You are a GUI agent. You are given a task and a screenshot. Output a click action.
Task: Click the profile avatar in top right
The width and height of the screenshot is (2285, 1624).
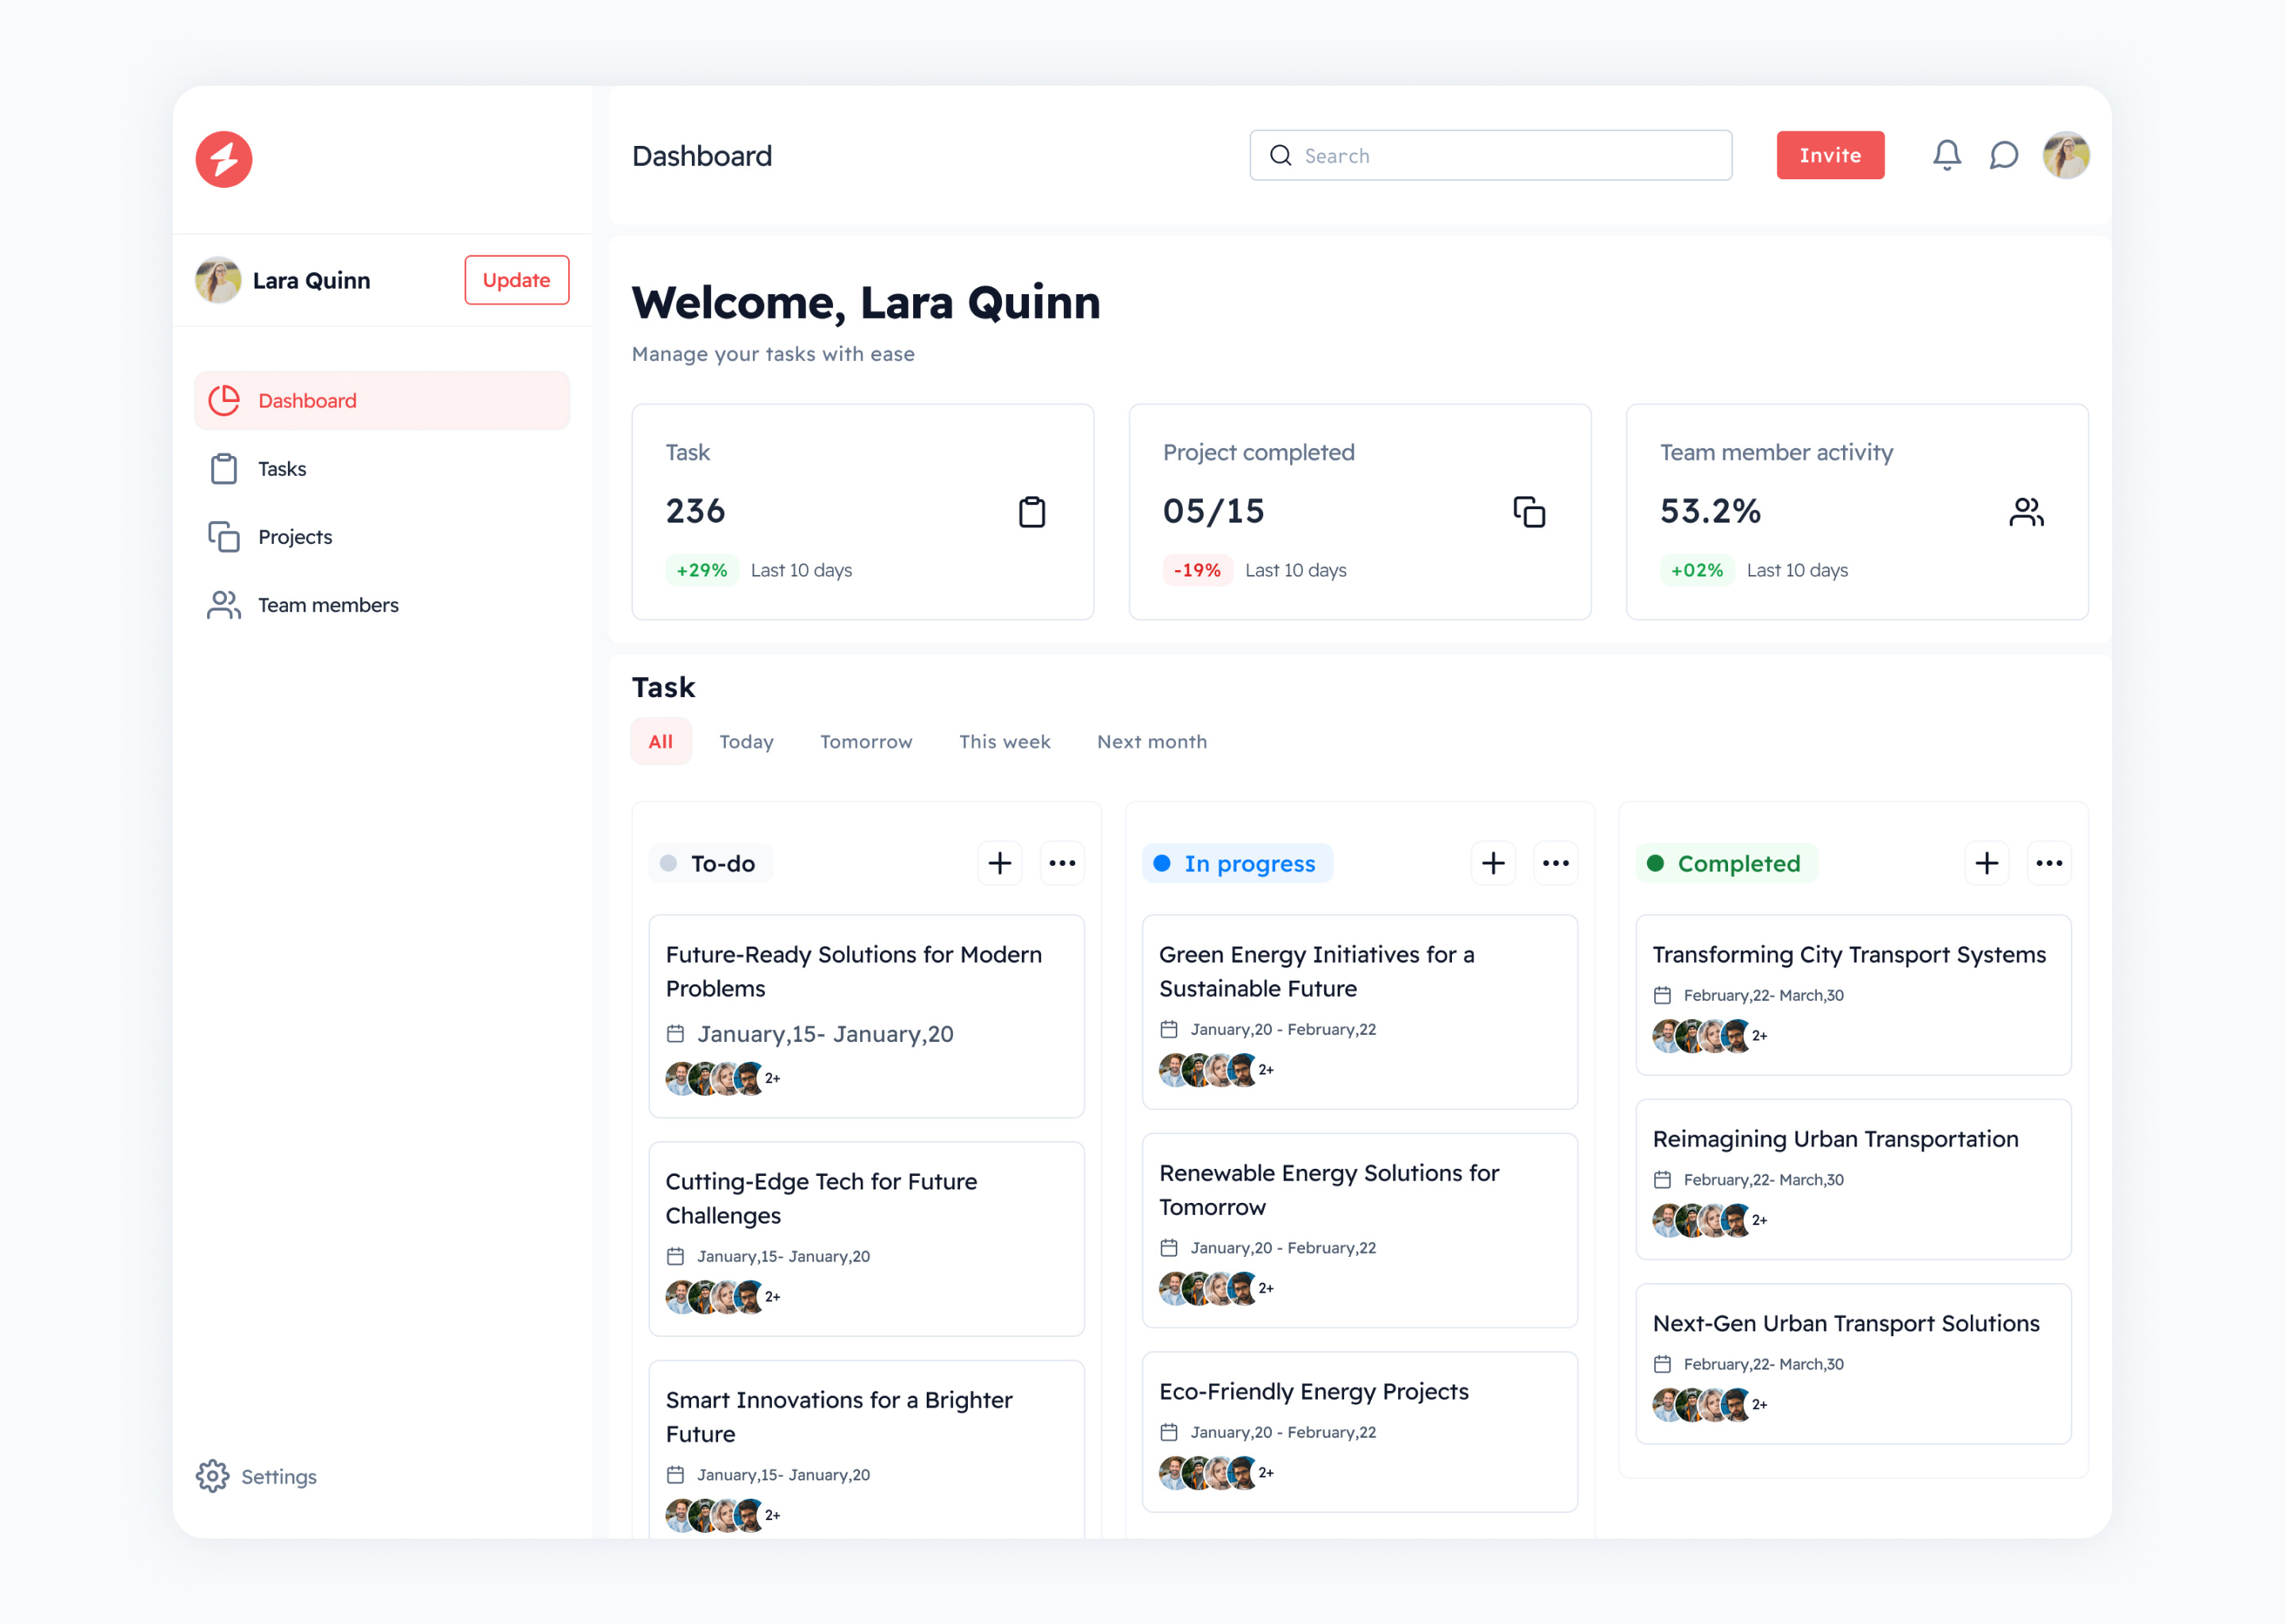pyautogui.click(x=2067, y=155)
